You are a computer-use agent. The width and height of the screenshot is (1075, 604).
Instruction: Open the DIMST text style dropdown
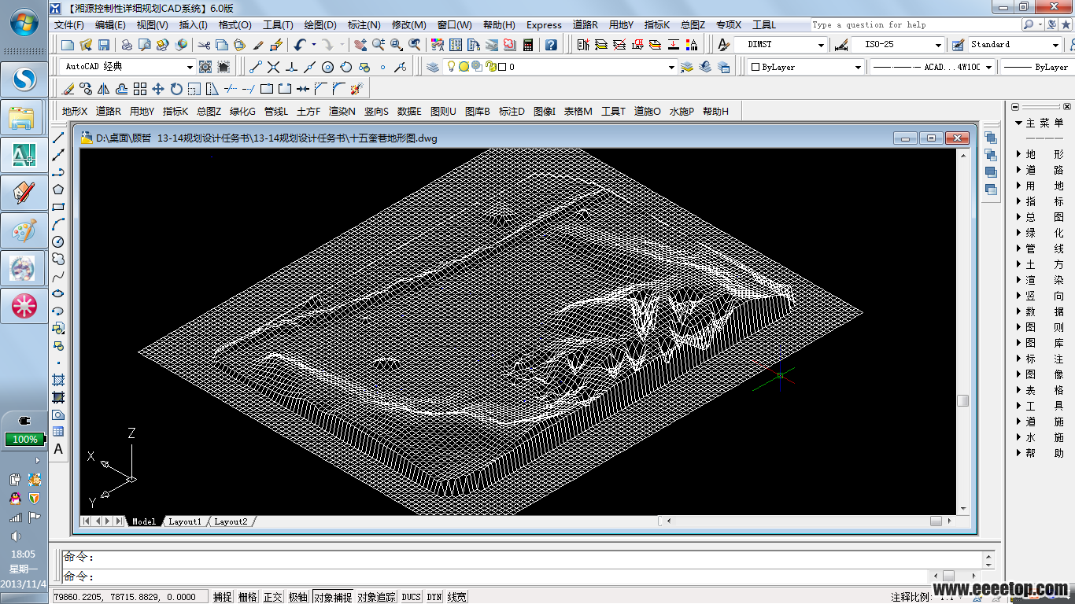pyautogui.click(x=821, y=45)
